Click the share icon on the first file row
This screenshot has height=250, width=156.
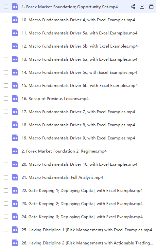(133, 7)
